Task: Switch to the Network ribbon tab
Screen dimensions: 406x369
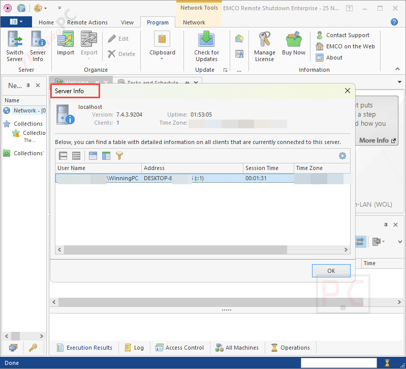Action: (x=194, y=22)
